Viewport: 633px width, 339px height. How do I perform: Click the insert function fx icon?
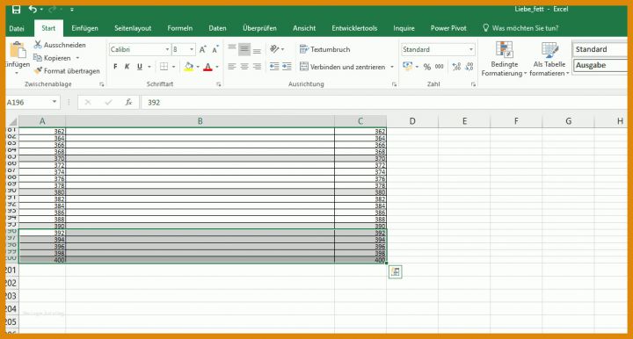128,103
